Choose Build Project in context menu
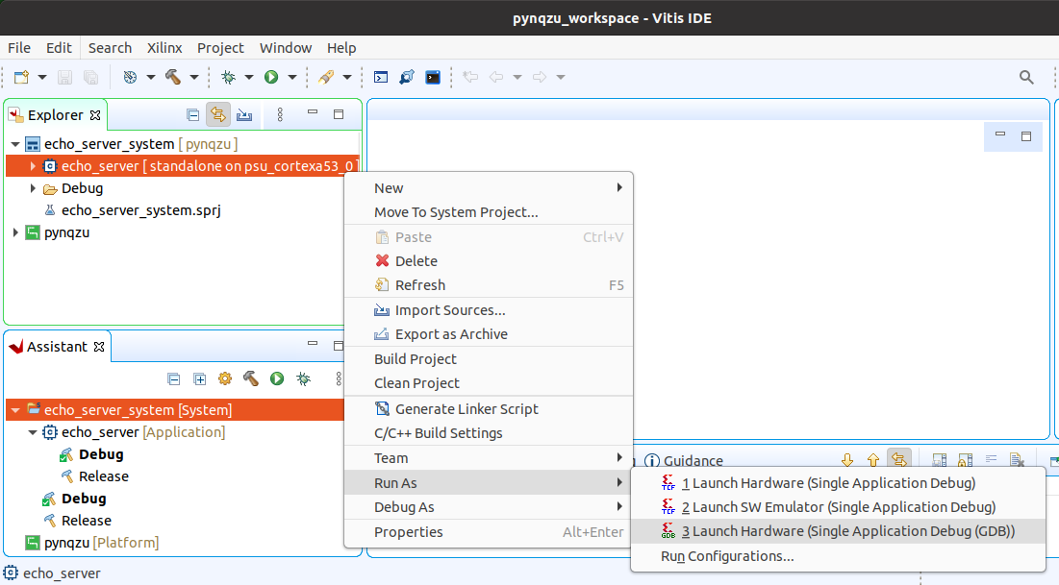The height and width of the screenshot is (585, 1059). point(489,359)
